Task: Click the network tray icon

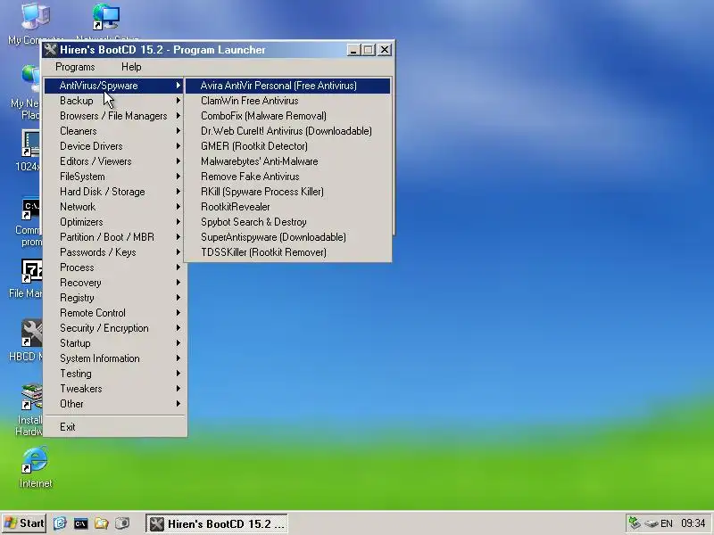Action: tap(635, 523)
